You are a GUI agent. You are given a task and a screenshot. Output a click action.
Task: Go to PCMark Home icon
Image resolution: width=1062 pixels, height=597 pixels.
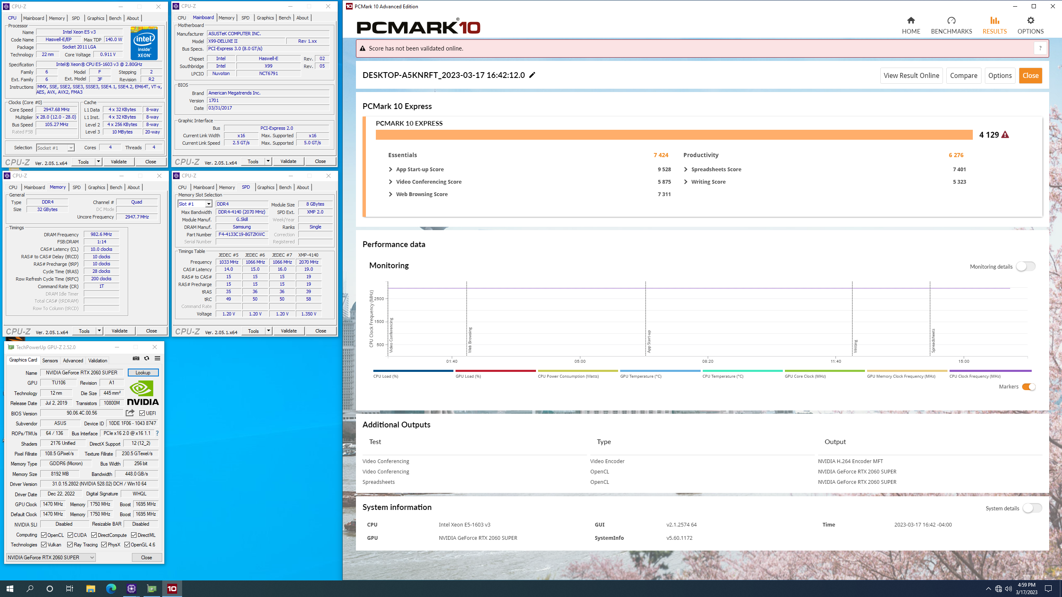[x=911, y=20]
